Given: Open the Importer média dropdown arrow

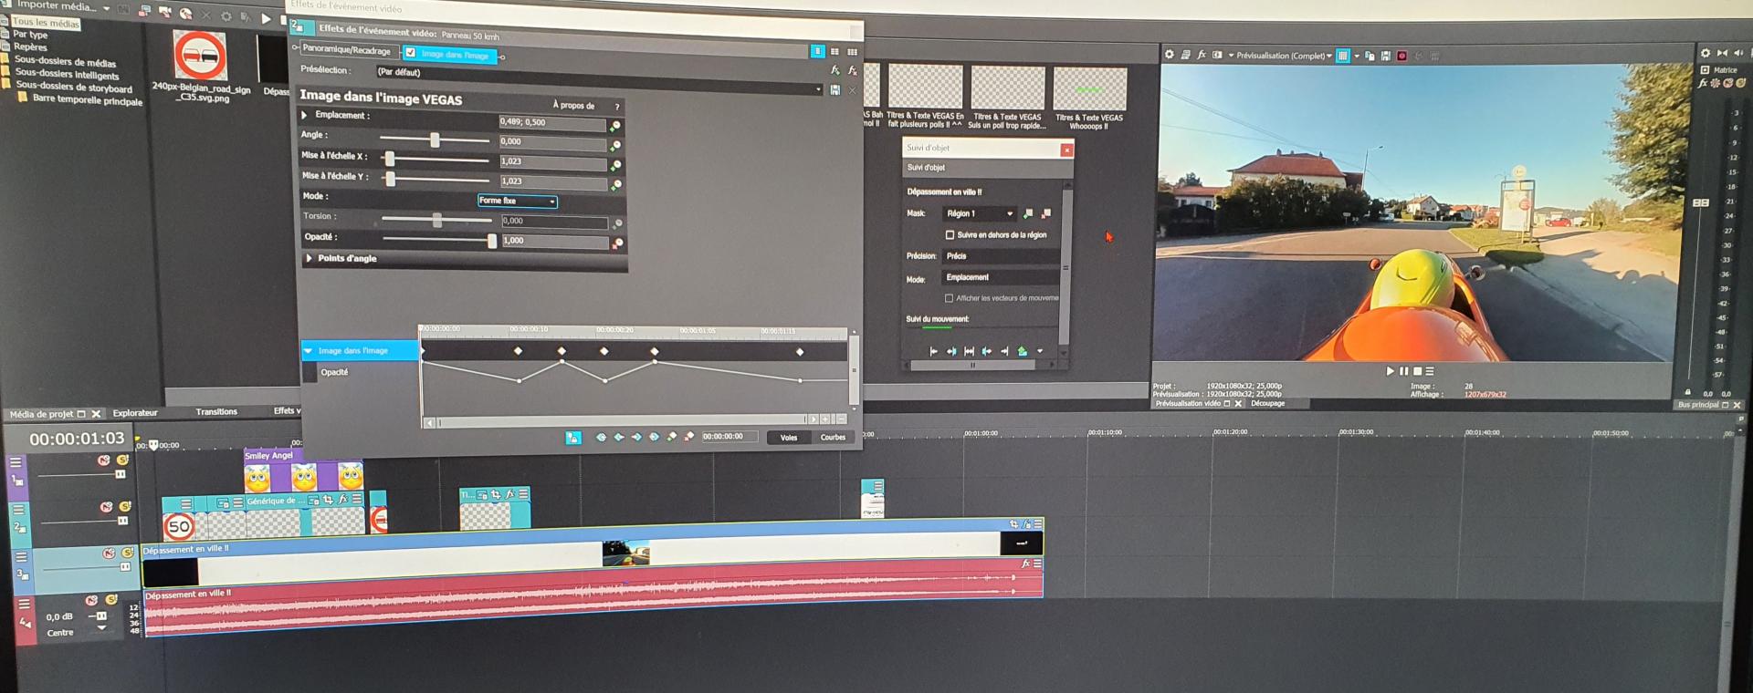Looking at the screenshot, I should [107, 8].
